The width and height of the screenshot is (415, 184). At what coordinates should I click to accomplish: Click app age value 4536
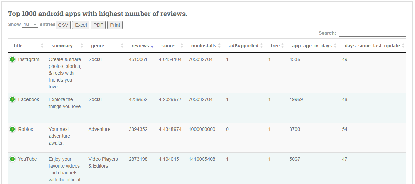click(x=295, y=59)
